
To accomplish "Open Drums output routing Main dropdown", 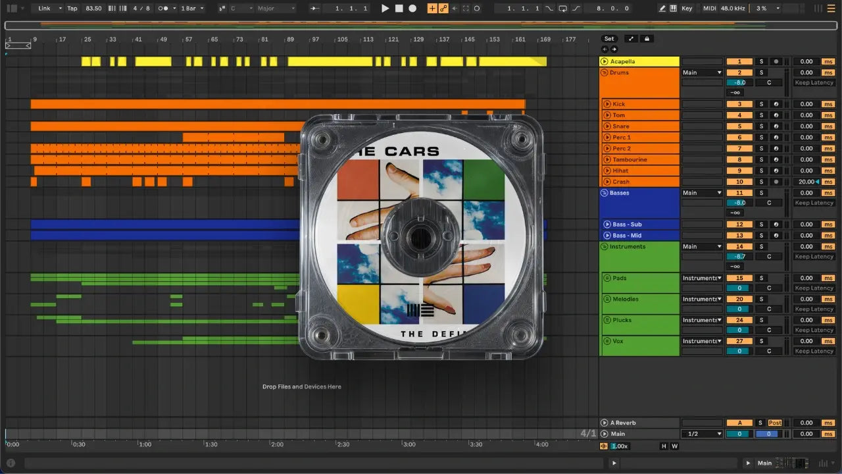I will tap(702, 72).
